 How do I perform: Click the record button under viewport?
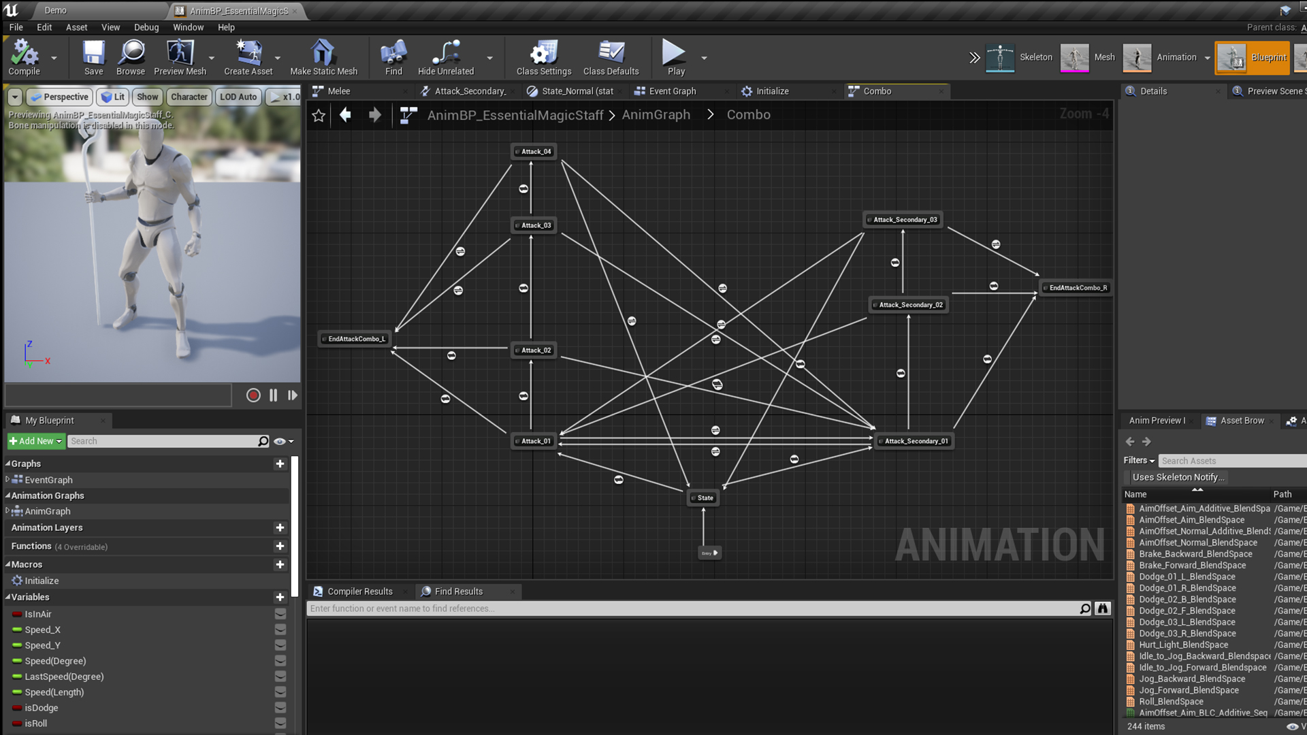tap(253, 395)
